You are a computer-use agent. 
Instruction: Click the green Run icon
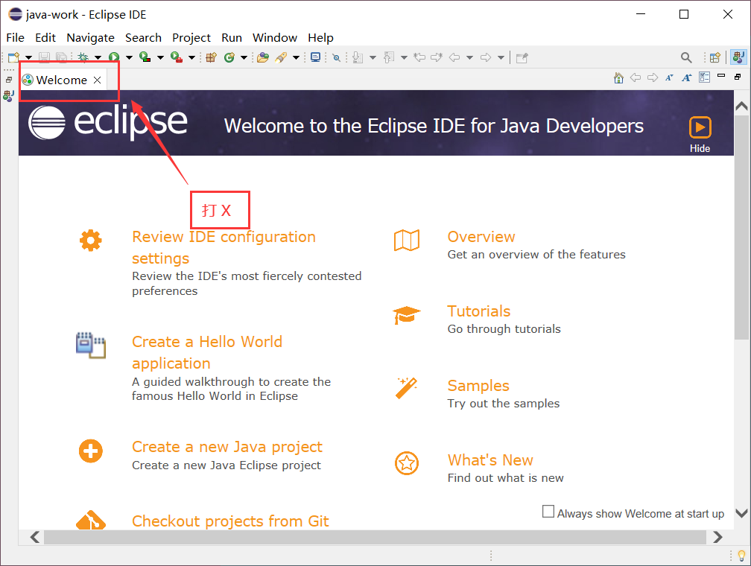coord(114,57)
